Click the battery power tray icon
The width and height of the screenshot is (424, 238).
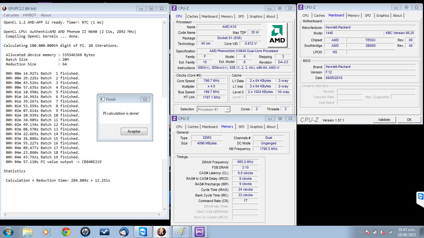point(375,232)
